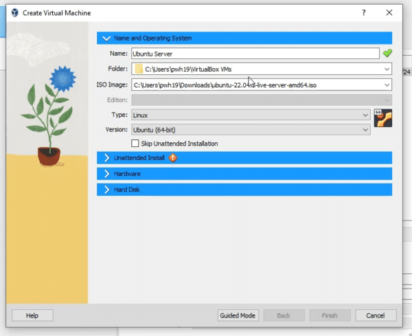Click the VirtualBox icon in title bar
The height and width of the screenshot is (336, 412).
click(9, 13)
